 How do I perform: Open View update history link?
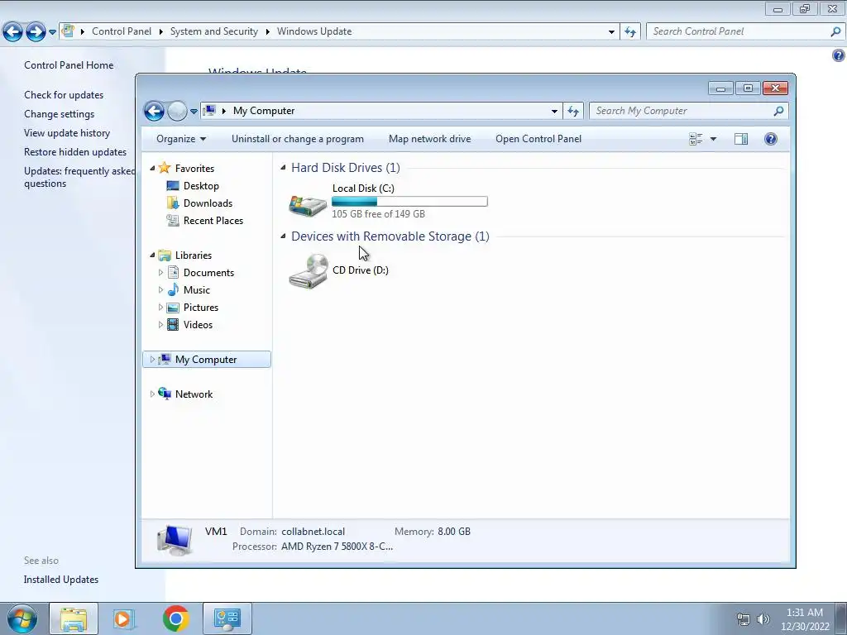(67, 133)
